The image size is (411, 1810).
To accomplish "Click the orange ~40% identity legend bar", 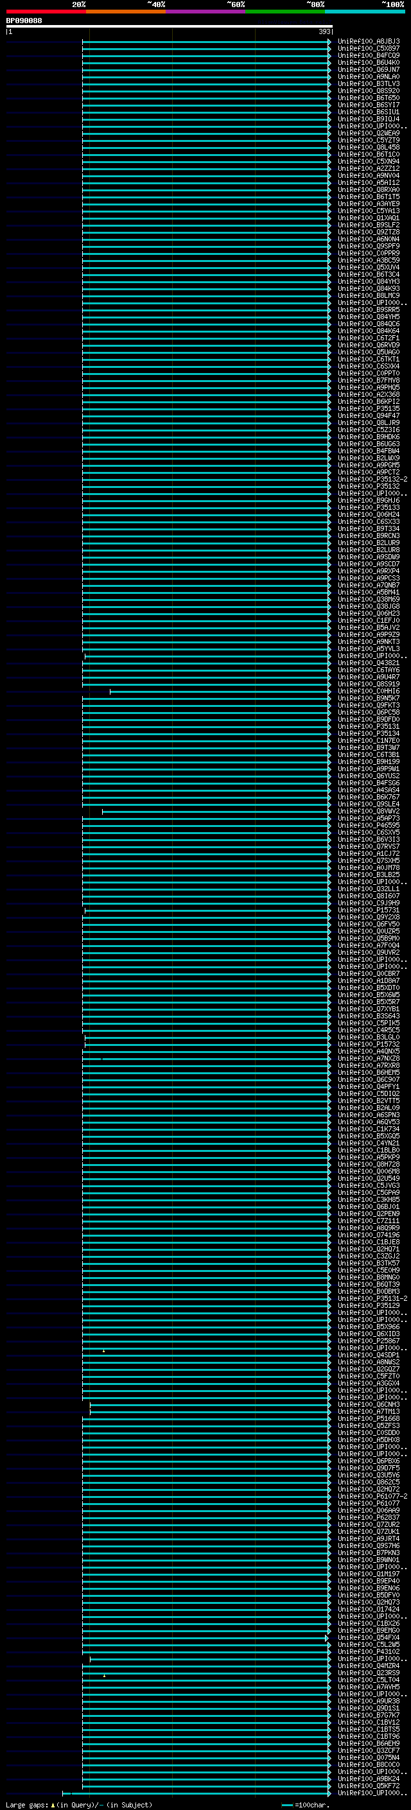I will click(126, 12).
